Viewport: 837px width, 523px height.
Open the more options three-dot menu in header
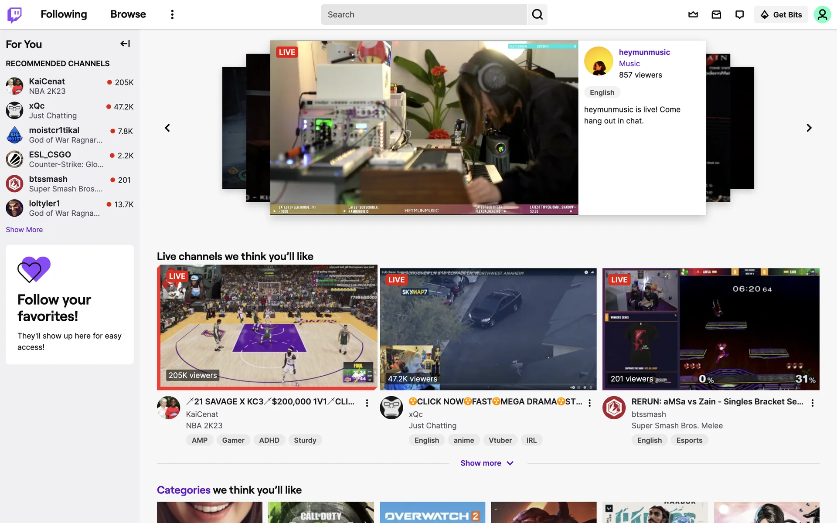click(x=172, y=15)
